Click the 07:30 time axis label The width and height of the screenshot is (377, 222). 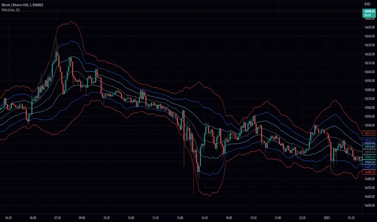tap(57, 218)
